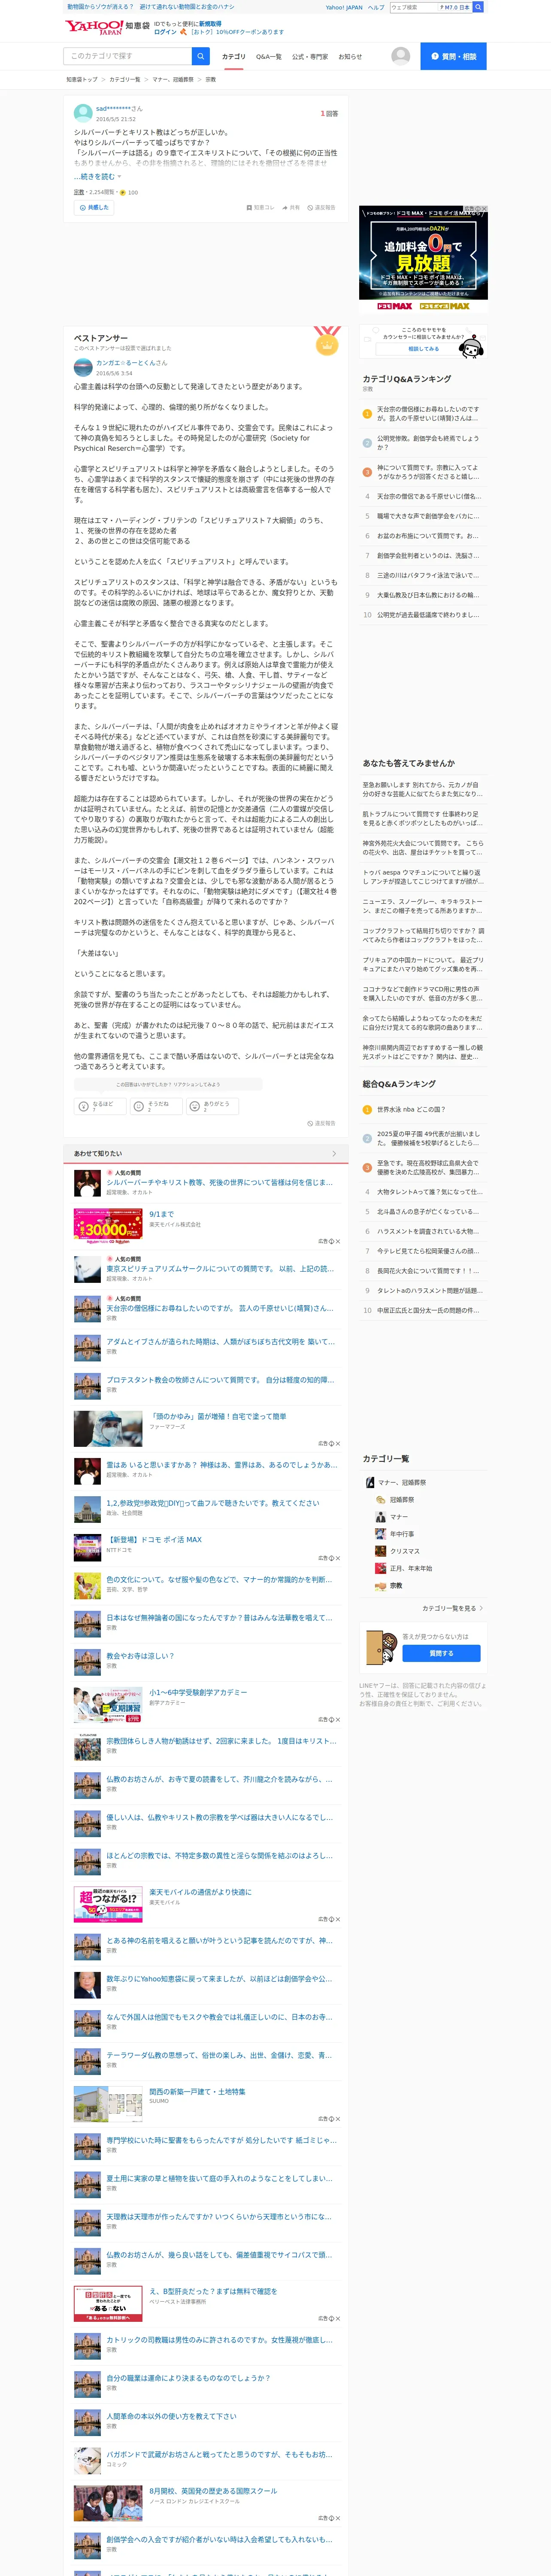Image resolution: width=551 pixels, height=2576 pixels.
Task: Open the gray user profile avatar
Action: pyautogui.click(x=400, y=56)
